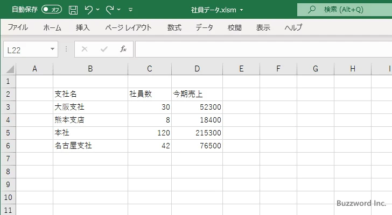
Task: Click the Undo arrow icon
Action: click(88, 10)
